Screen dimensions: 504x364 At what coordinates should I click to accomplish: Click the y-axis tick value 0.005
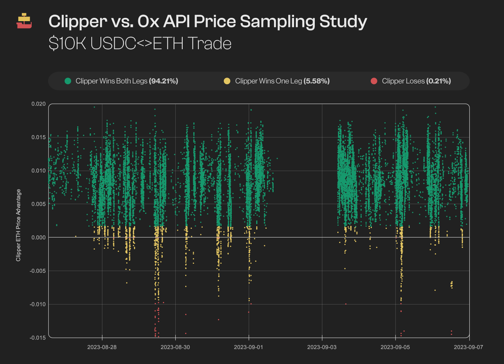39,204
